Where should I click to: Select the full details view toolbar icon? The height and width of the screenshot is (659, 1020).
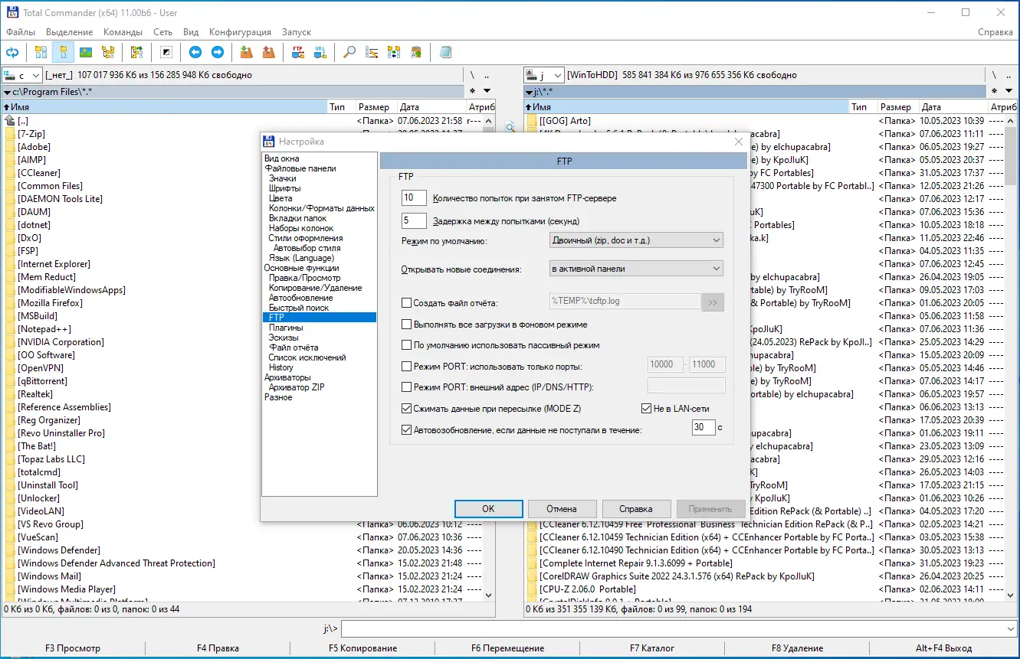63,52
